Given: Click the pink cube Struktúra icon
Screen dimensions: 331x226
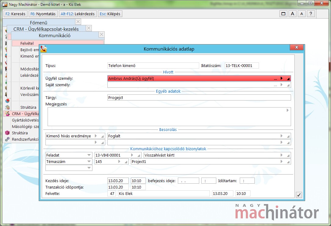Looking at the screenshot, I should click(7, 133).
